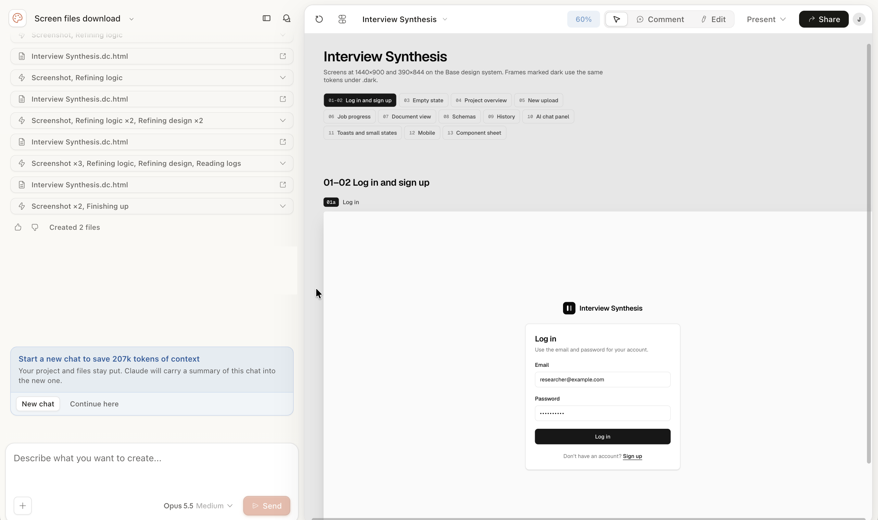Click the black Log in button
The width and height of the screenshot is (878, 520).
[x=603, y=437]
